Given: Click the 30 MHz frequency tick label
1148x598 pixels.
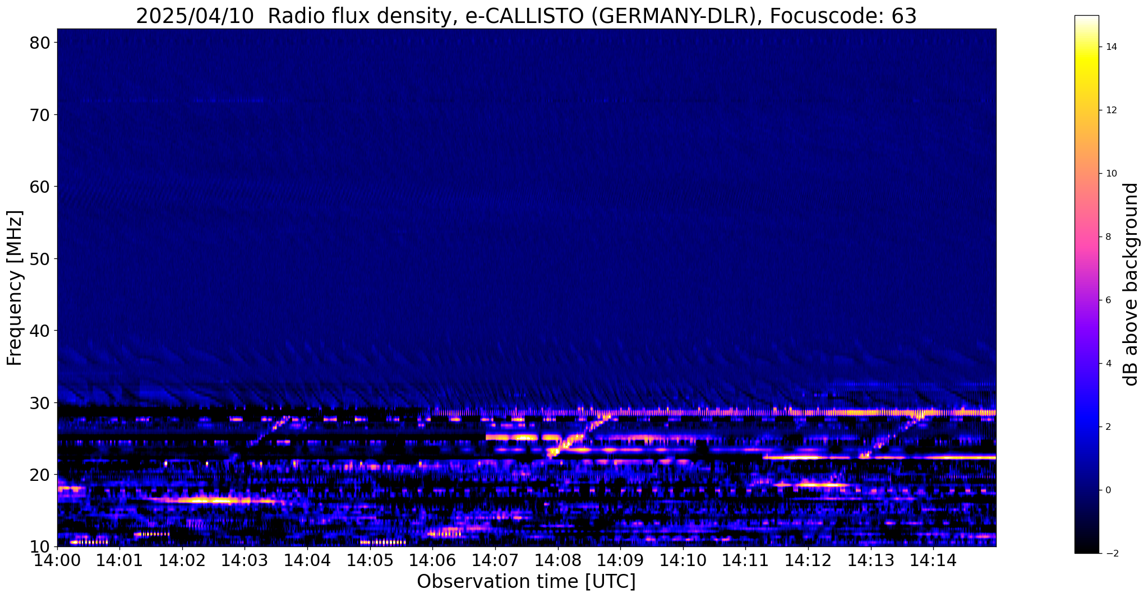Looking at the screenshot, I should coord(39,403).
